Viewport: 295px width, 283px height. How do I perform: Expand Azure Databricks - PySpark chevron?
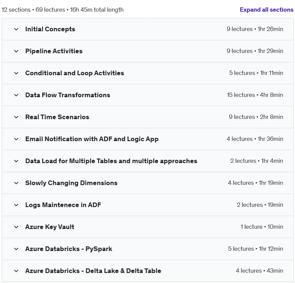tap(16, 249)
